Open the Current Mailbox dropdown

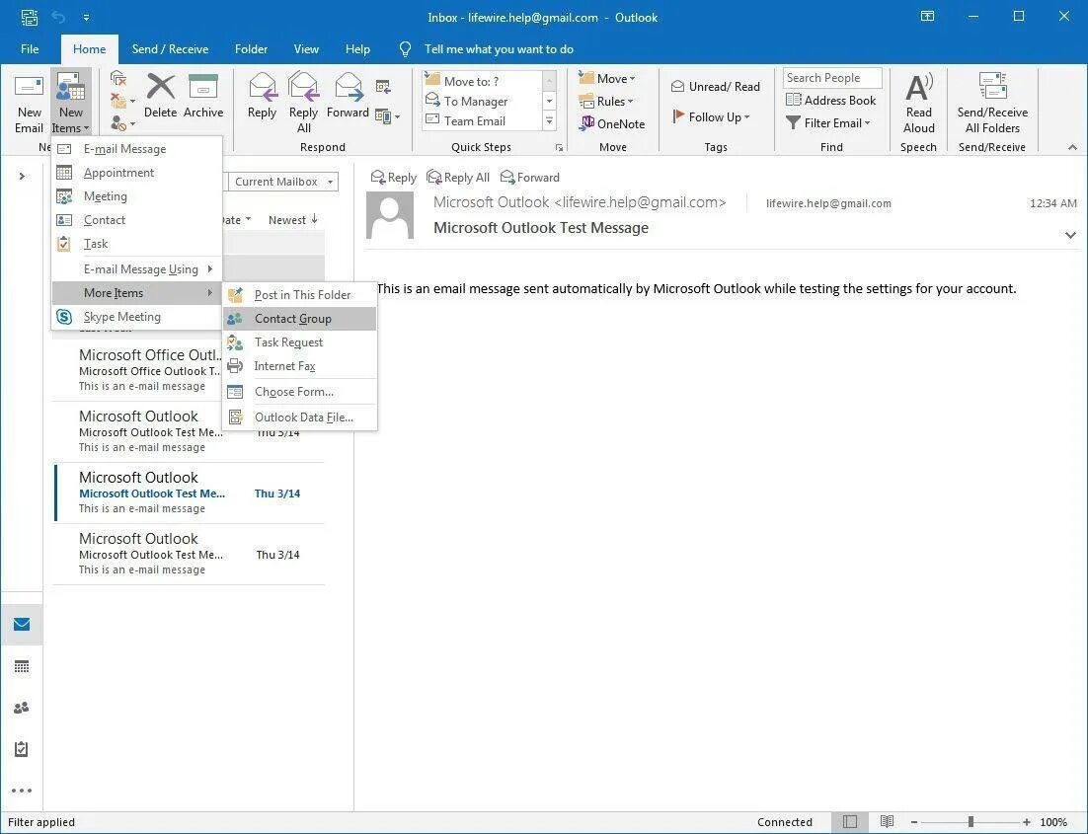click(x=283, y=181)
